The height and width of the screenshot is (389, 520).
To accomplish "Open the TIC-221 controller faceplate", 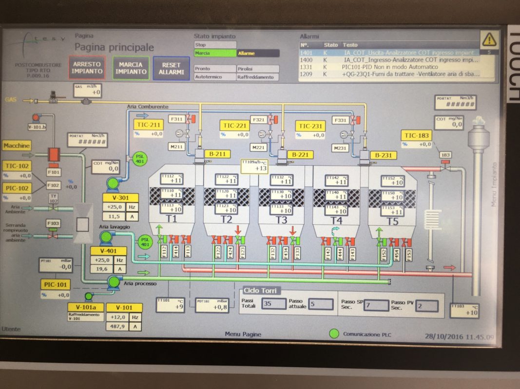I will [x=234, y=125].
